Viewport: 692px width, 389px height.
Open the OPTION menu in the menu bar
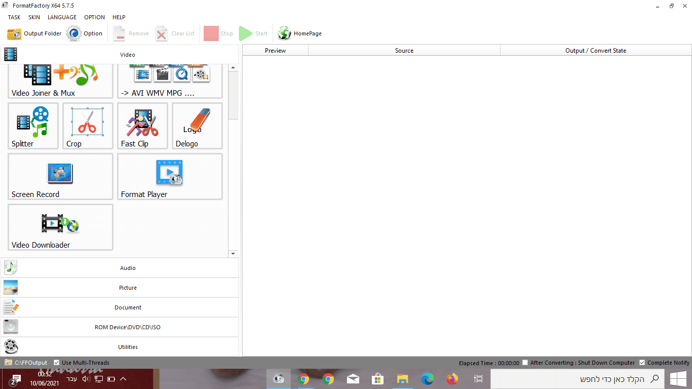(94, 17)
